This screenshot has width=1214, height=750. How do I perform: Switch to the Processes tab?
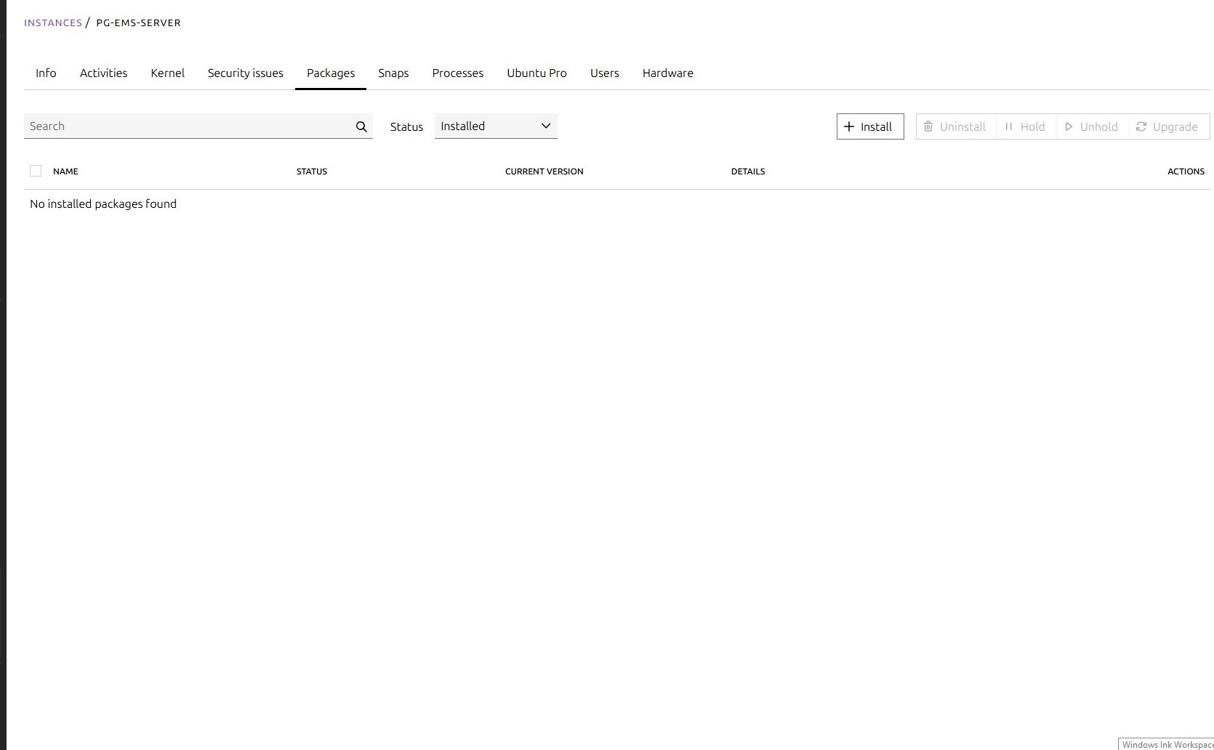click(x=457, y=73)
